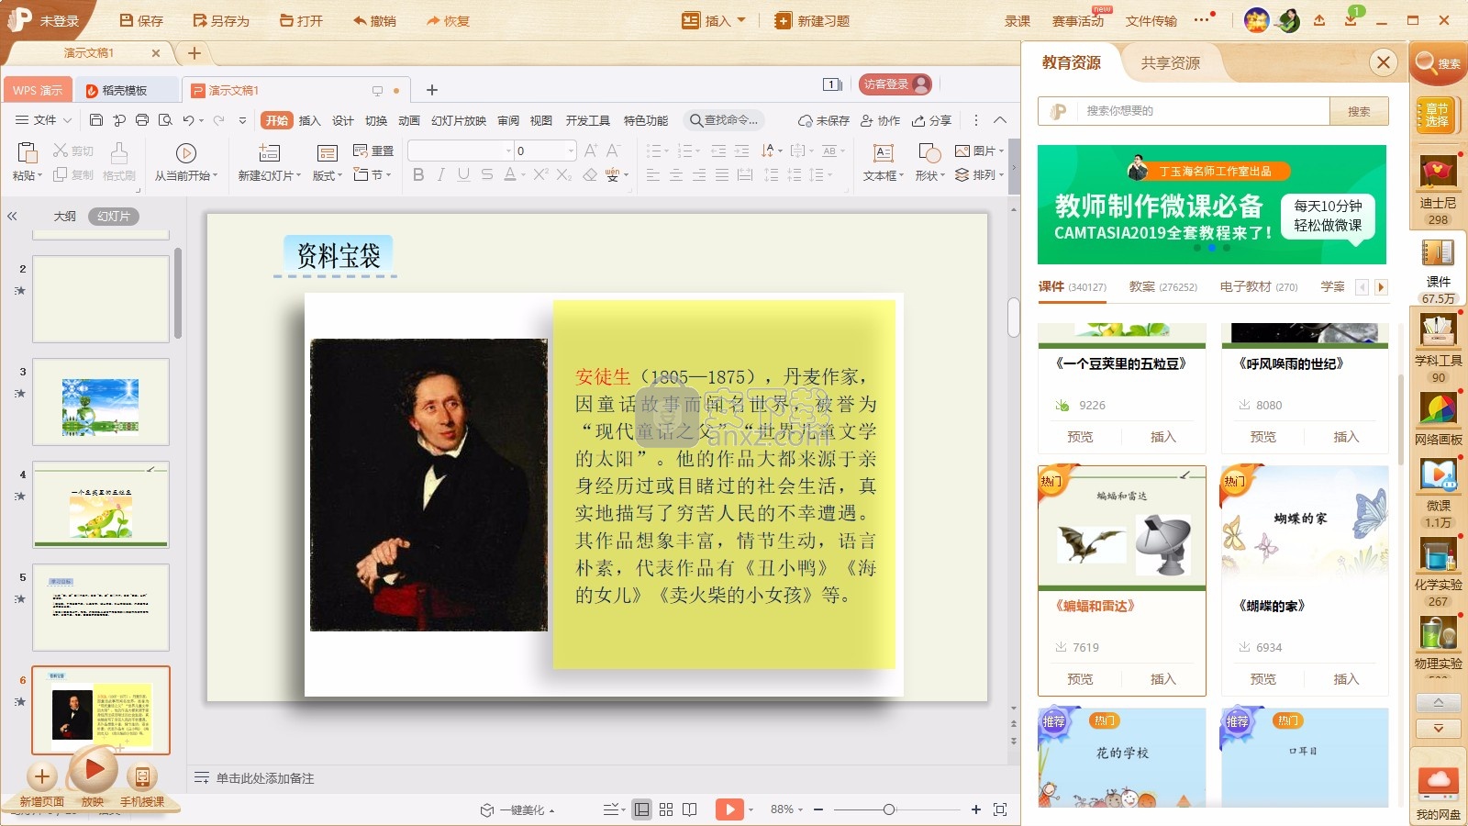This screenshot has width=1468, height=826.
Task: Open the 形状 shapes dropdown
Action: (x=929, y=175)
